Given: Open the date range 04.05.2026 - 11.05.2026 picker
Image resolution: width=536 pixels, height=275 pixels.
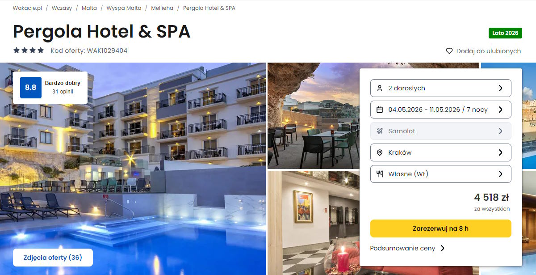Looking at the screenshot, I should point(440,110).
